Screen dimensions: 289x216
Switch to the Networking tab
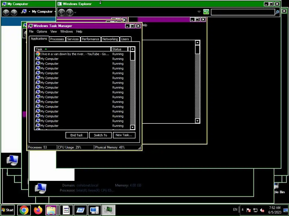click(x=110, y=39)
